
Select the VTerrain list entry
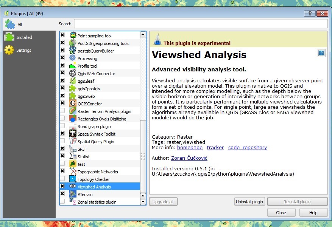(x=100, y=194)
